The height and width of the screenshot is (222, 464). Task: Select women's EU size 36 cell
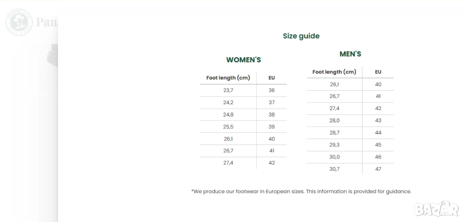[x=271, y=90]
